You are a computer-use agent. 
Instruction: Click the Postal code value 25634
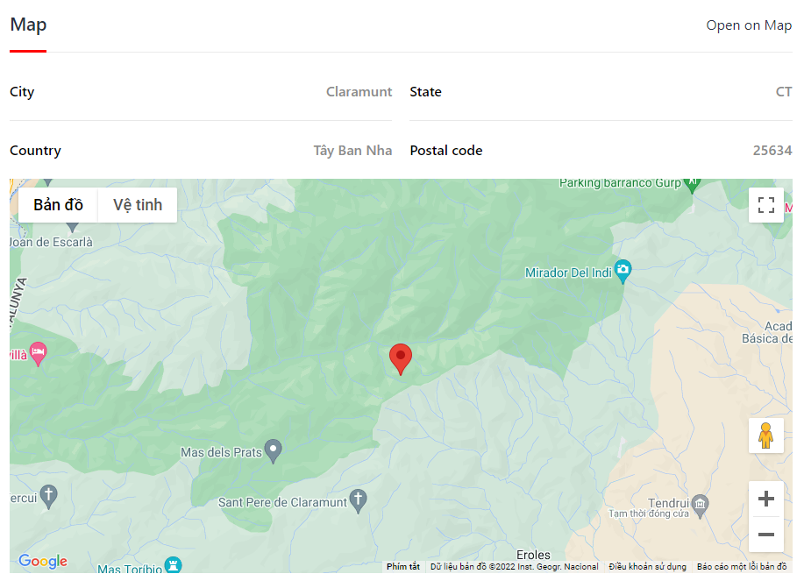point(772,150)
